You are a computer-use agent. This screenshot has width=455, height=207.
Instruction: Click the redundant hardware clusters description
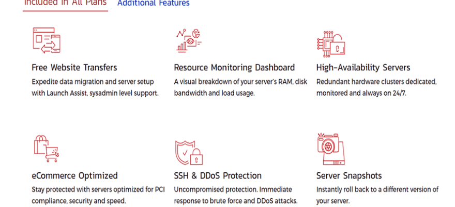pos(376,87)
